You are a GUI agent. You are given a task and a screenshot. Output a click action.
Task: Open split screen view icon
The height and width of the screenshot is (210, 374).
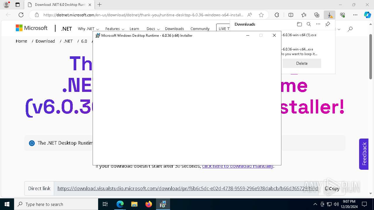[291, 15]
